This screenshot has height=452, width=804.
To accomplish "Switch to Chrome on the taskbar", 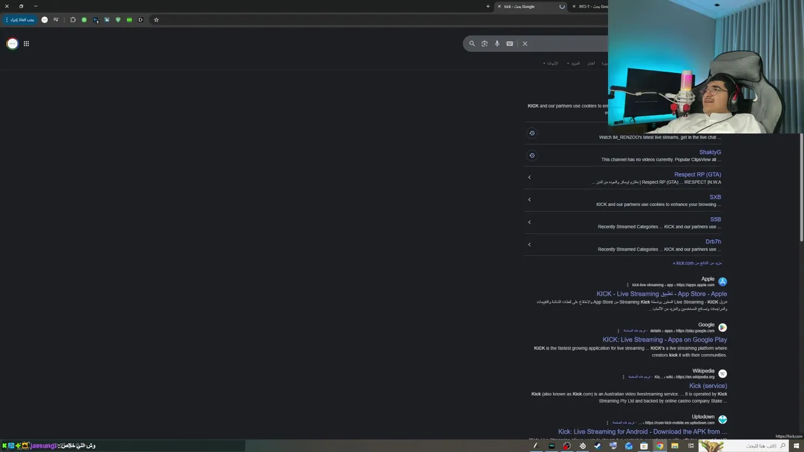I will point(660,446).
